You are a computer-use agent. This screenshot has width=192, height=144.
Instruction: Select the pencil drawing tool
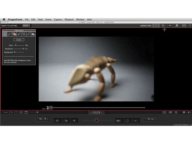coord(9,34)
